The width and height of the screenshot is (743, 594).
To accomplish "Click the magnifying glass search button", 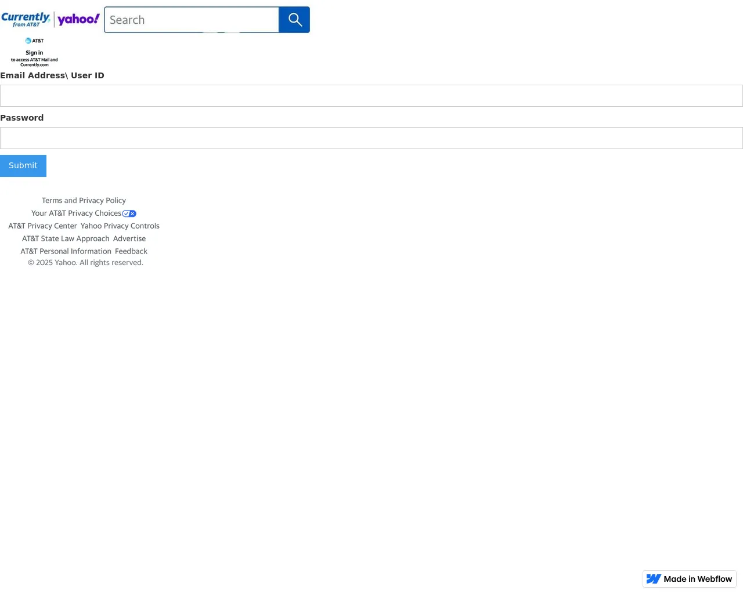I will tap(294, 20).
